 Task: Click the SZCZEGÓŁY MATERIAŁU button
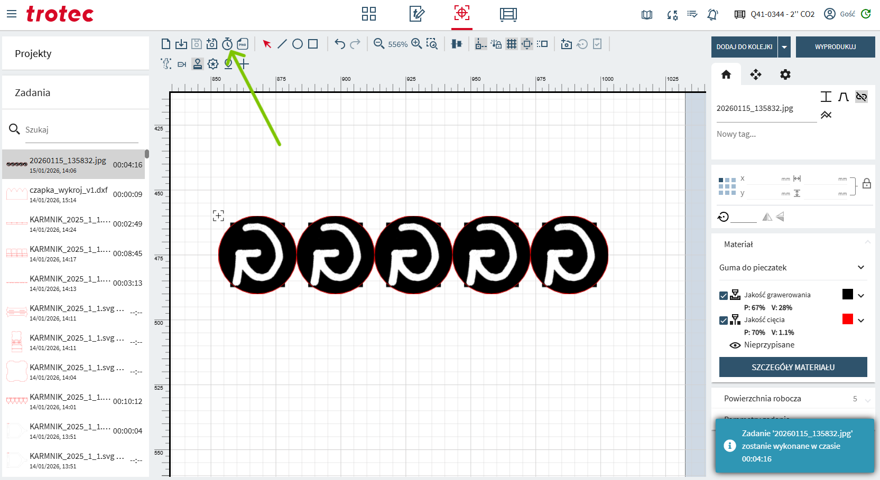click(793, 367)
